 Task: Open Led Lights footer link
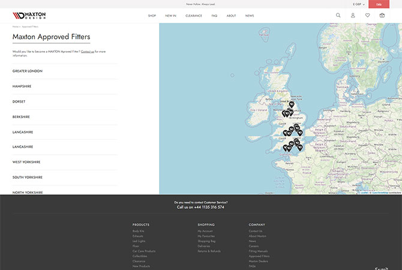pyautogui.click(x=139, y=241)
